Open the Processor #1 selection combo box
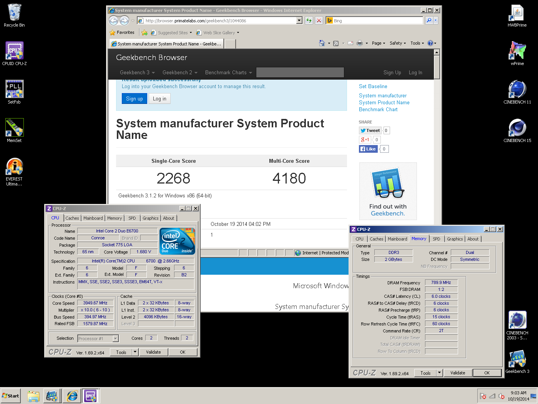538x404 pixels. tap(98, 339)
